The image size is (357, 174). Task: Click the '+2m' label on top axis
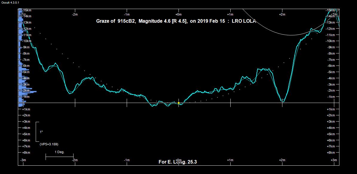[282, 14]
